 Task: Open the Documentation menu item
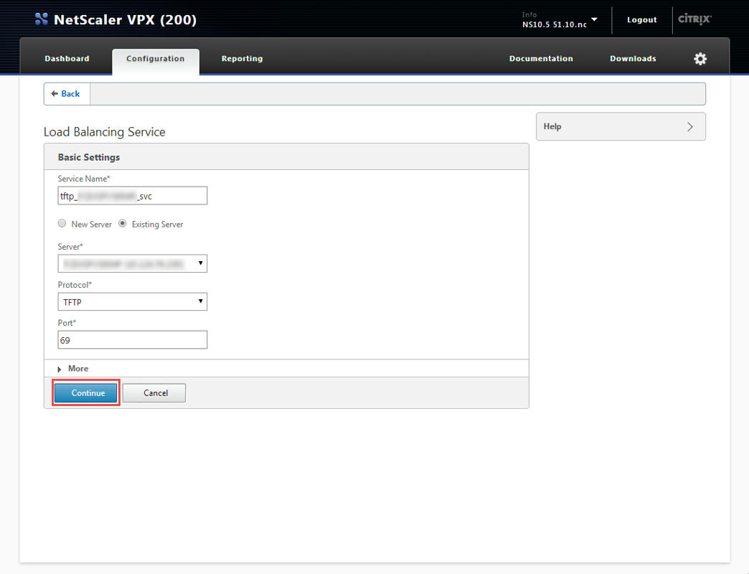coord(541,59)
